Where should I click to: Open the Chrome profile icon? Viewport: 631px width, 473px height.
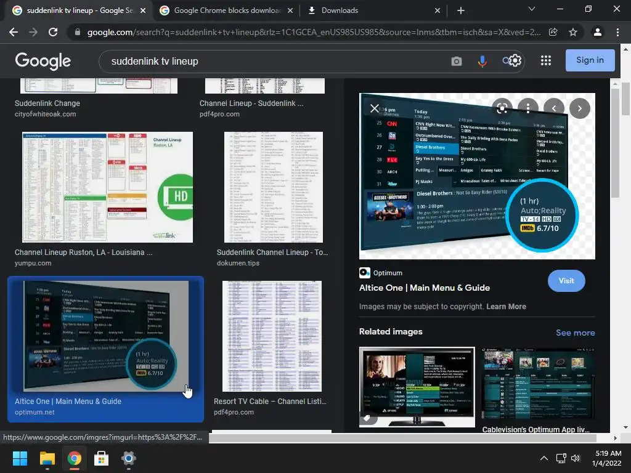coord(598,32)
